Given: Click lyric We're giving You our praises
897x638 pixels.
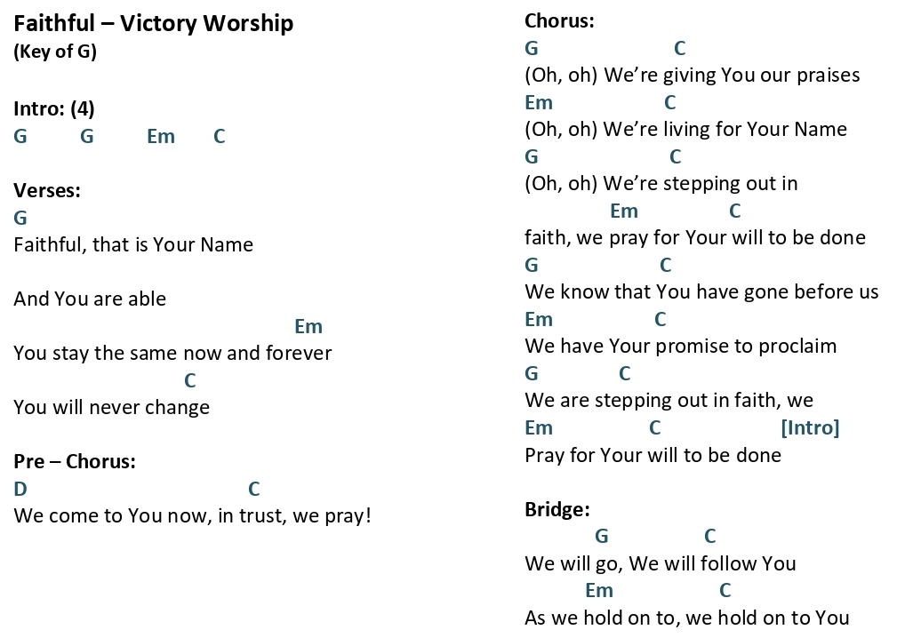Looking at the screenshot, I should click(732, 76).
